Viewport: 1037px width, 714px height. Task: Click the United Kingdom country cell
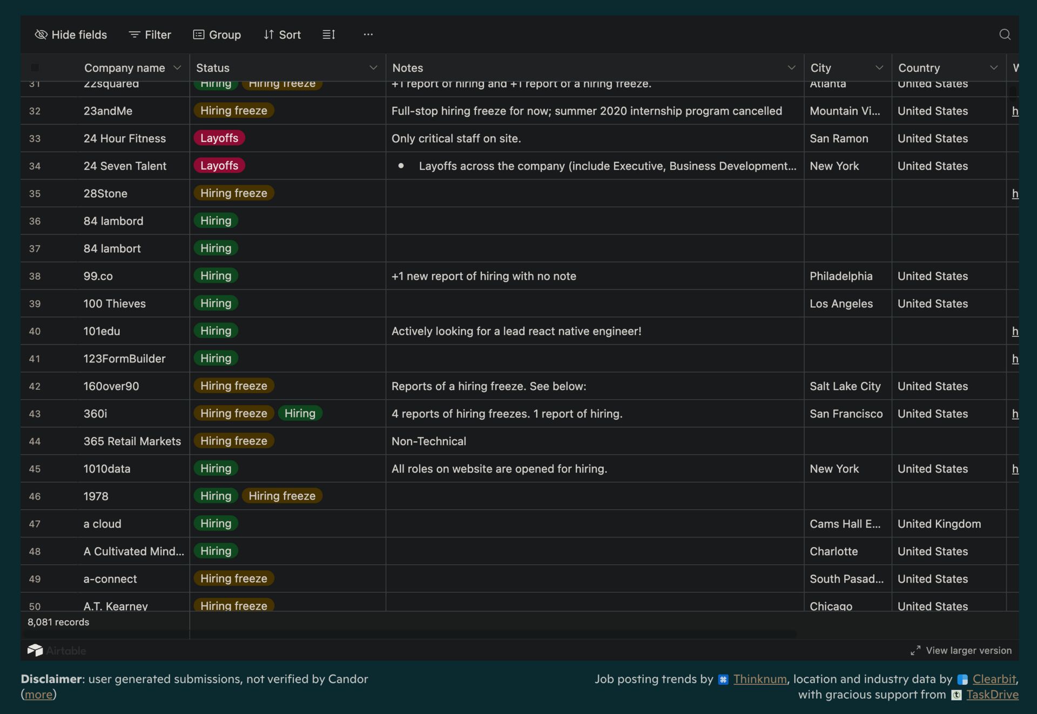coord(949,524)
